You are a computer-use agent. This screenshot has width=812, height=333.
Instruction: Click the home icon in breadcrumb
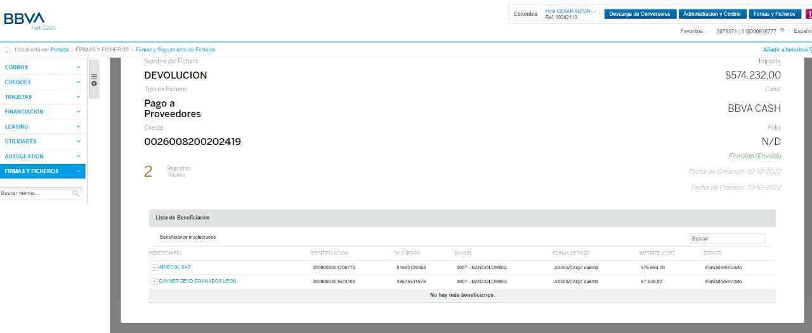(x=8, y=50)
